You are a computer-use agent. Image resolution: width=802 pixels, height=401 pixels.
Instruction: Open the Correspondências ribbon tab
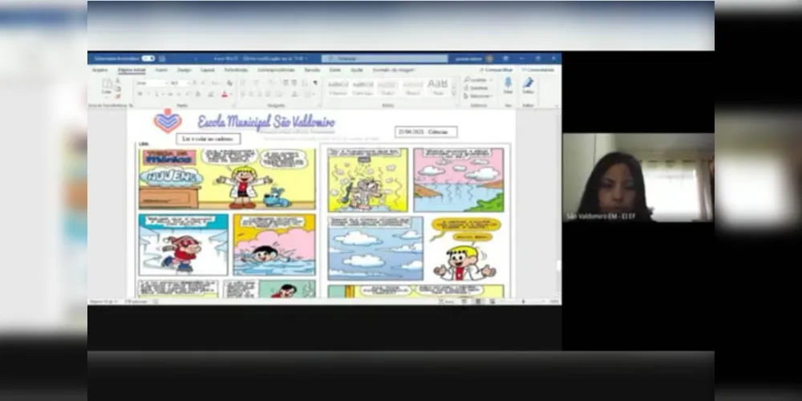point(276,70)
